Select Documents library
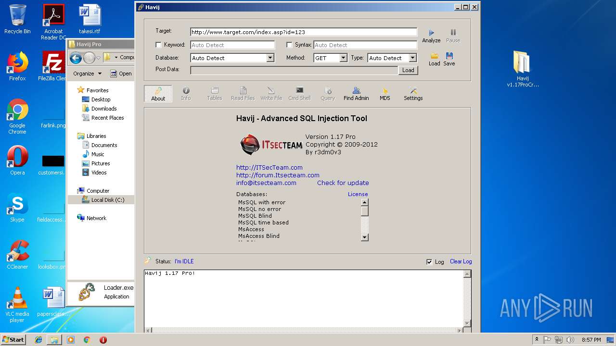 point(104,145)
